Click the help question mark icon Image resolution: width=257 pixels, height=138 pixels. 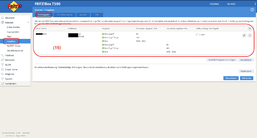tap(252, 10)
